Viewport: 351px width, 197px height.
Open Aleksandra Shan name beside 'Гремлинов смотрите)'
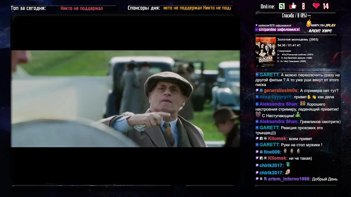click(x=279, y=121)
